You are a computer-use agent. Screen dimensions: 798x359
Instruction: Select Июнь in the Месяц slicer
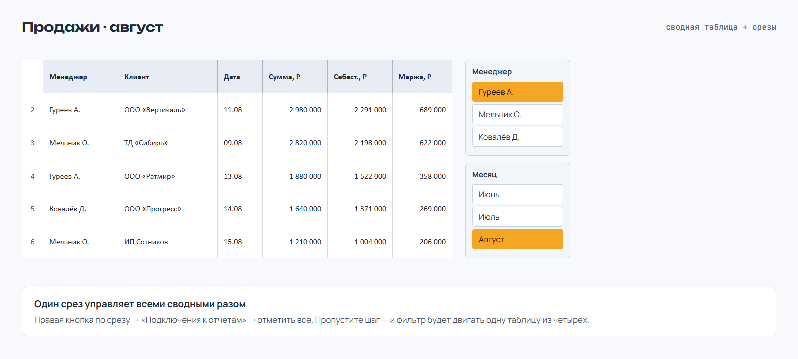[517, 194]
